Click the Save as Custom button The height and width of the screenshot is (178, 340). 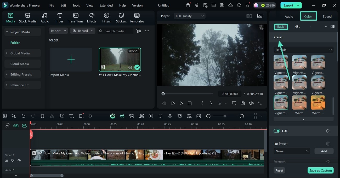pos(320,170)
